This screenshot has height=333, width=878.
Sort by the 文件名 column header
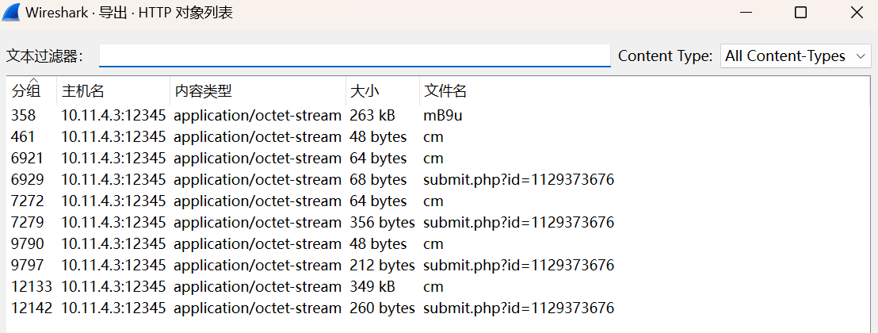click(x=445, y=91)
